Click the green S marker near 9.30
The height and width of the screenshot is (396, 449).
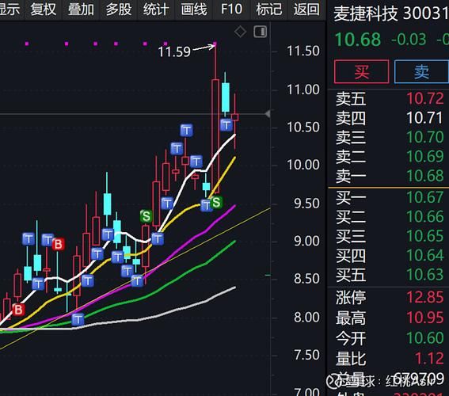tap(146, 216)
